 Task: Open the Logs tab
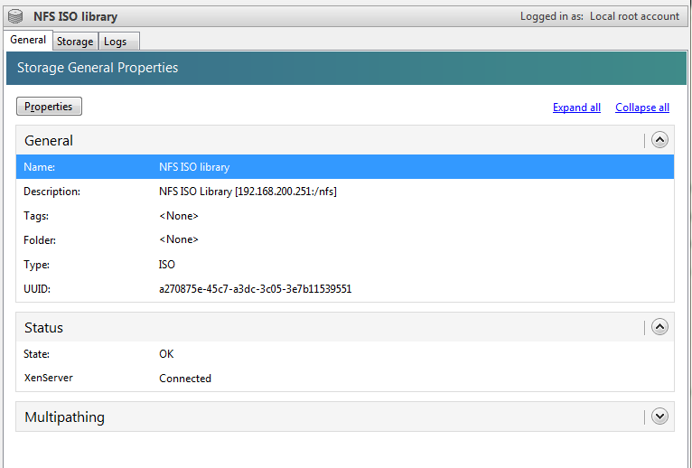point(115,42)
